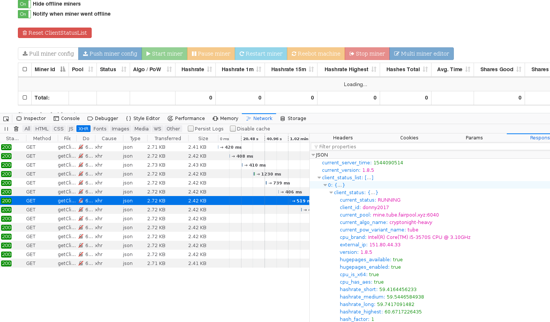Sort by the Pool column arrows
The height and width of the screenshot is (322, 550).
coord(91,69)
